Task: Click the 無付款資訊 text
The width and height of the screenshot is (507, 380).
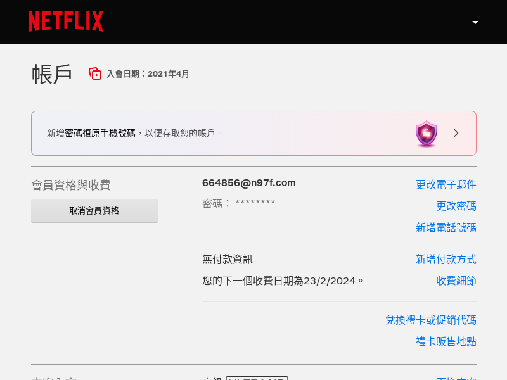Action: pos(228,259)
